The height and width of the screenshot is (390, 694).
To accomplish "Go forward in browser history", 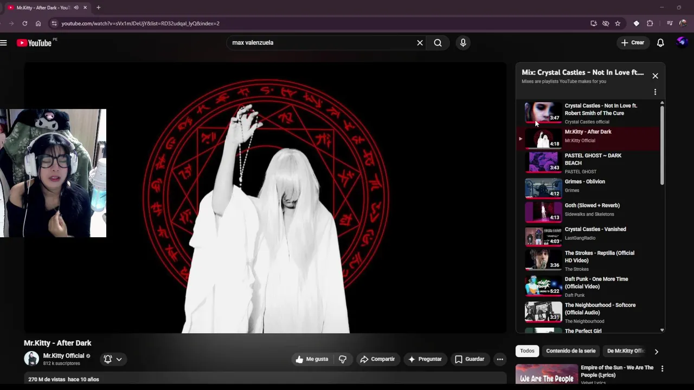I will (x=11, y=23).
